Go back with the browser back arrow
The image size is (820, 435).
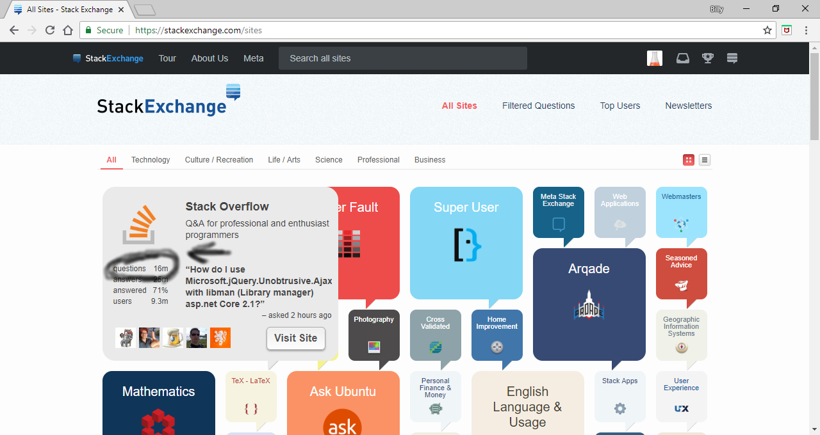pyautogui.click(x=14, y=30)
